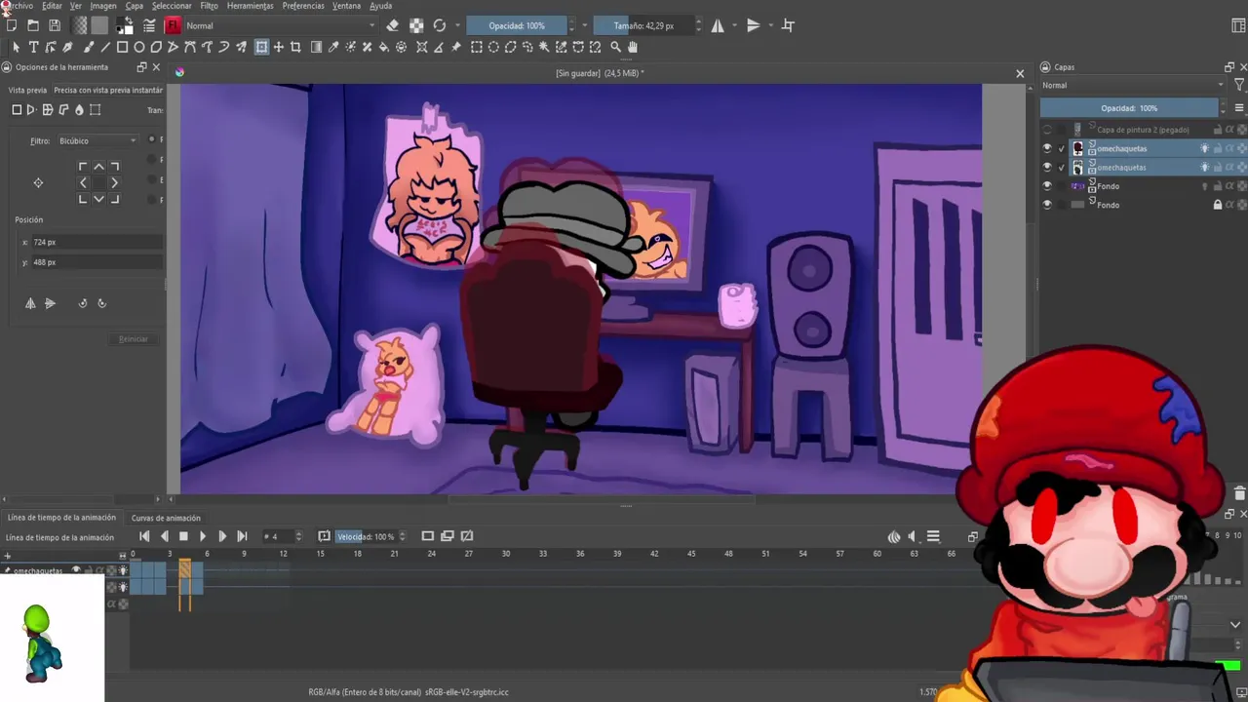
Task: Switch to Curvas de animación tab
Action: [x=166, y=518]
